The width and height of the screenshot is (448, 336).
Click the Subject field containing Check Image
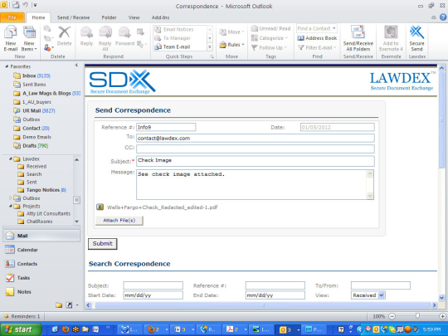(x=256, y=161)
